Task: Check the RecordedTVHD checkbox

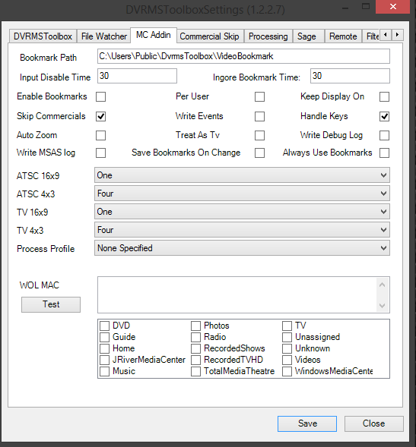Action: coord(195,360)
